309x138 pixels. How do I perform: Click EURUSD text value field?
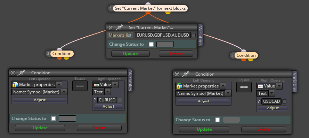[107, 100]
